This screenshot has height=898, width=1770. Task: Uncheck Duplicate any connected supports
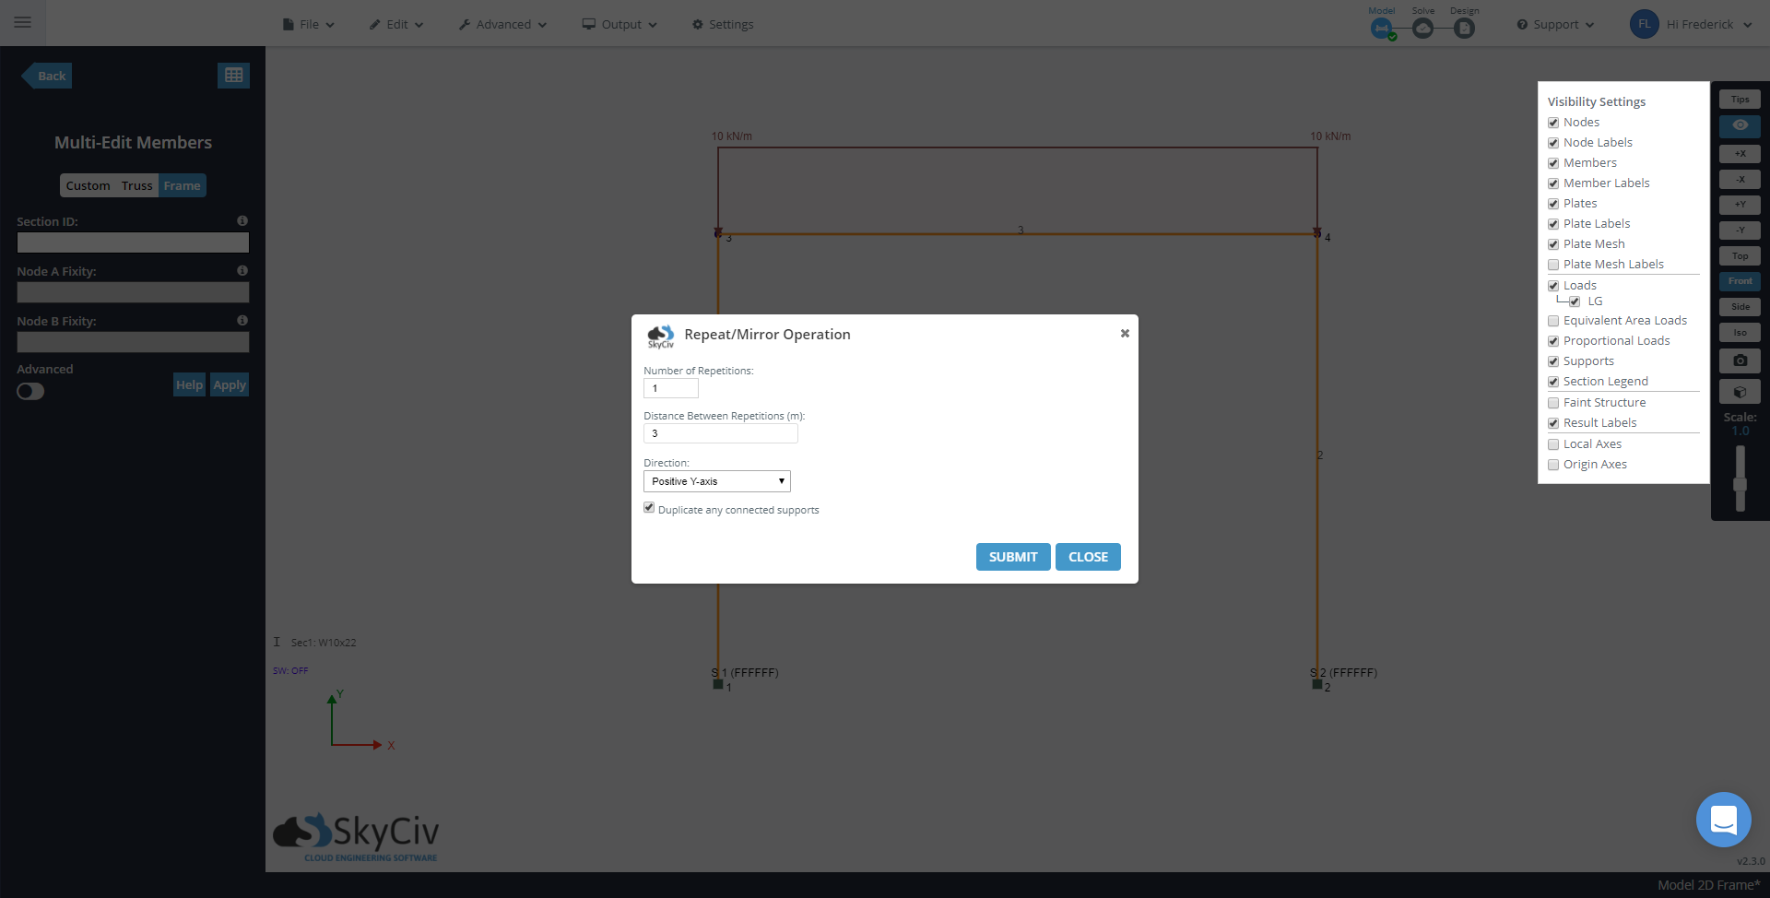click(649, 508)
